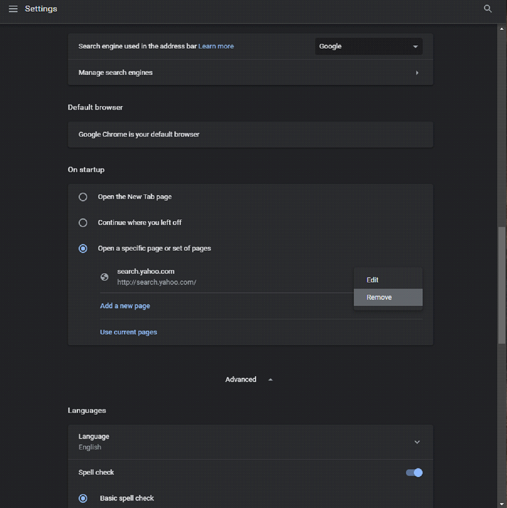This screenshot has width=507, height=508.
Task: Click the Languages heading
Action: click(87, 410)
